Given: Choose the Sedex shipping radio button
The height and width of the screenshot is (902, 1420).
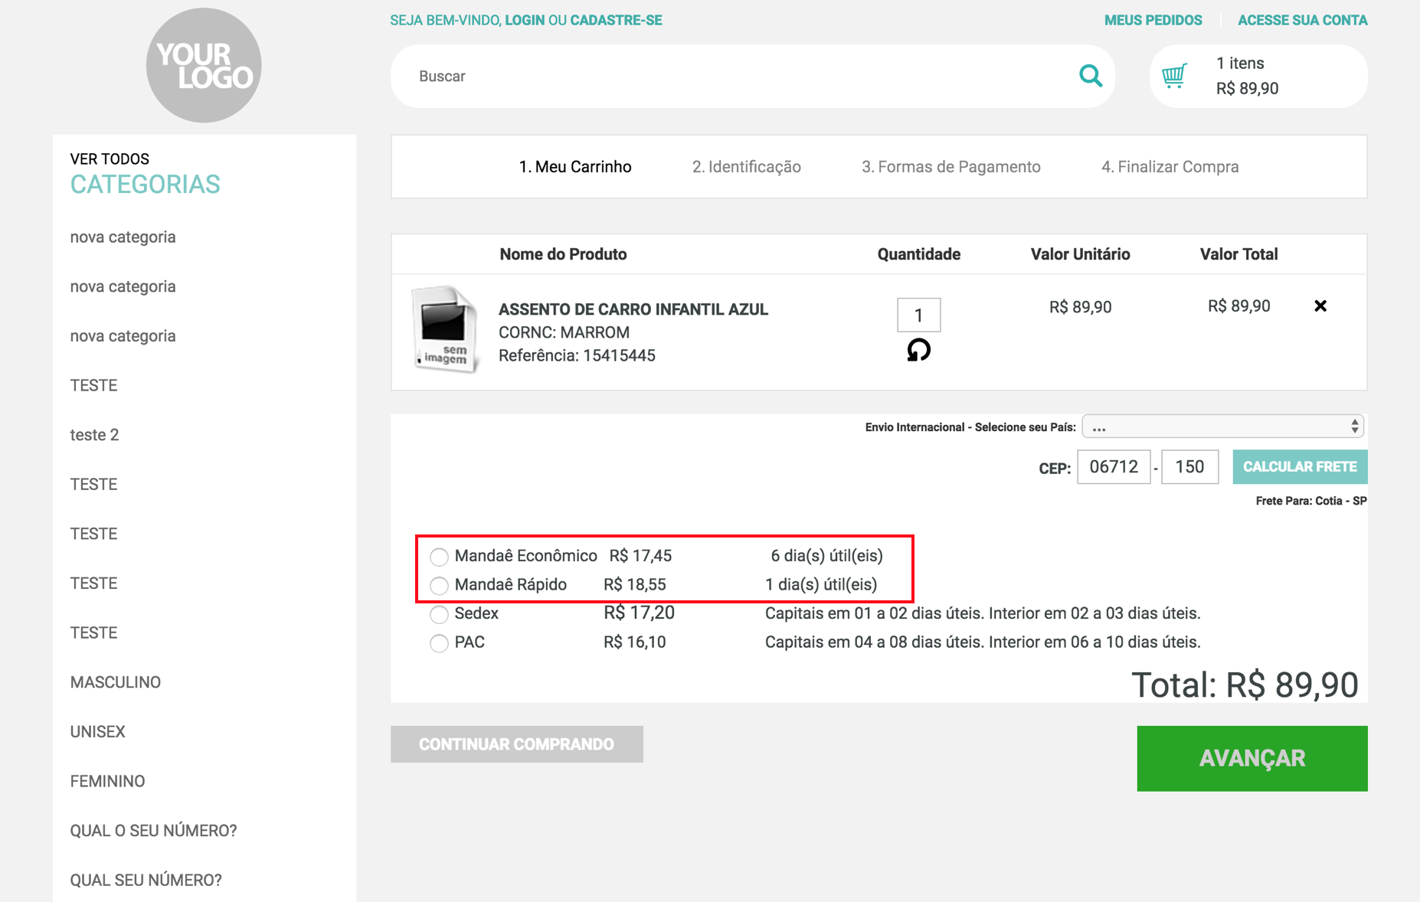Looking at the screenshot, I should (x=439, y=615).
